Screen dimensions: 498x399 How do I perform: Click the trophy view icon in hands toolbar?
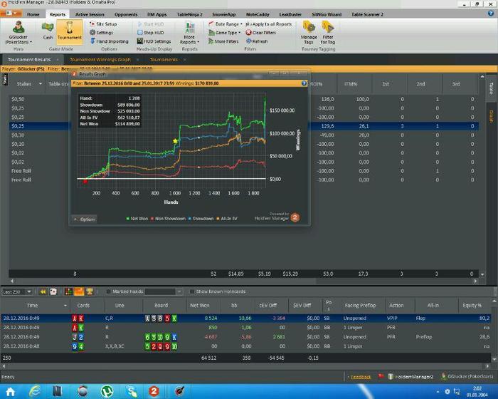pos(90,291)
